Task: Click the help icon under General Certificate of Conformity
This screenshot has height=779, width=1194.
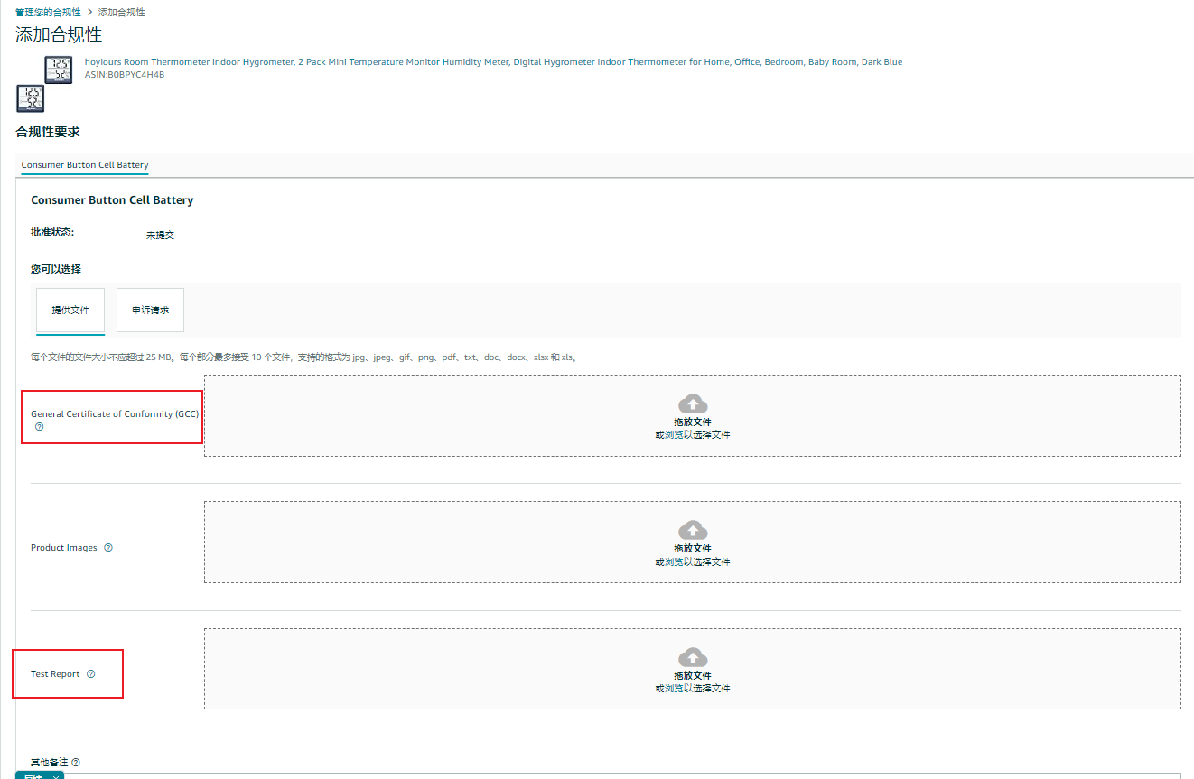Action: (x=39, y=427)
